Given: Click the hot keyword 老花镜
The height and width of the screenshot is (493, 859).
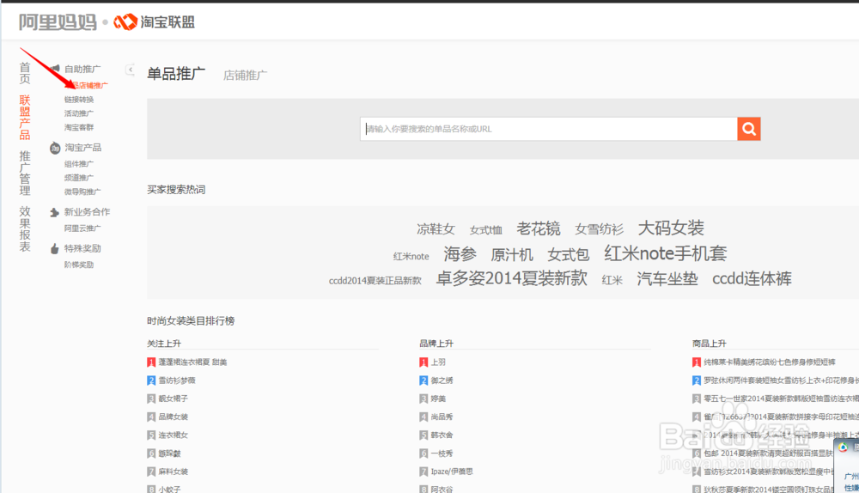Looking at the screenshot, I should tap(539, 228).
